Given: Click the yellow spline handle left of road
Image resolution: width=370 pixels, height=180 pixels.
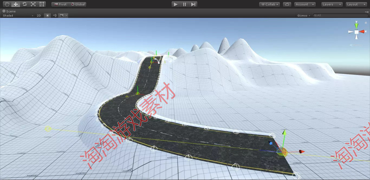Looking at the screenshot, I should point(48,129).
